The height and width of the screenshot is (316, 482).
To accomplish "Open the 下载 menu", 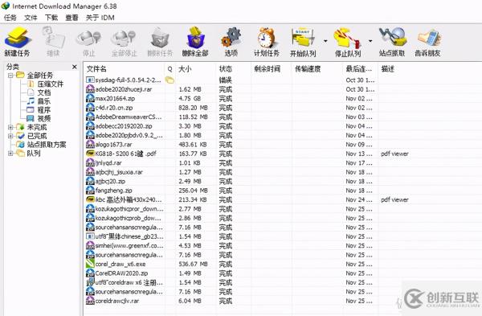I will pyautogui.click(x=51, y=18).
